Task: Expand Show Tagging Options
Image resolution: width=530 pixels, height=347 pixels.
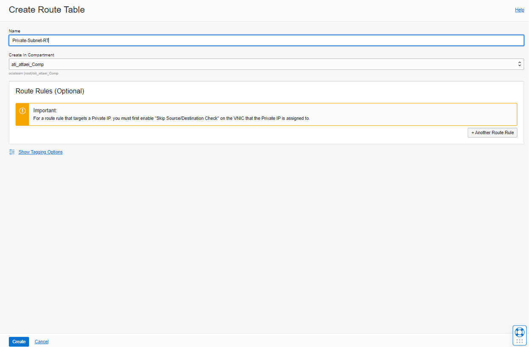Action: (40, 152)
